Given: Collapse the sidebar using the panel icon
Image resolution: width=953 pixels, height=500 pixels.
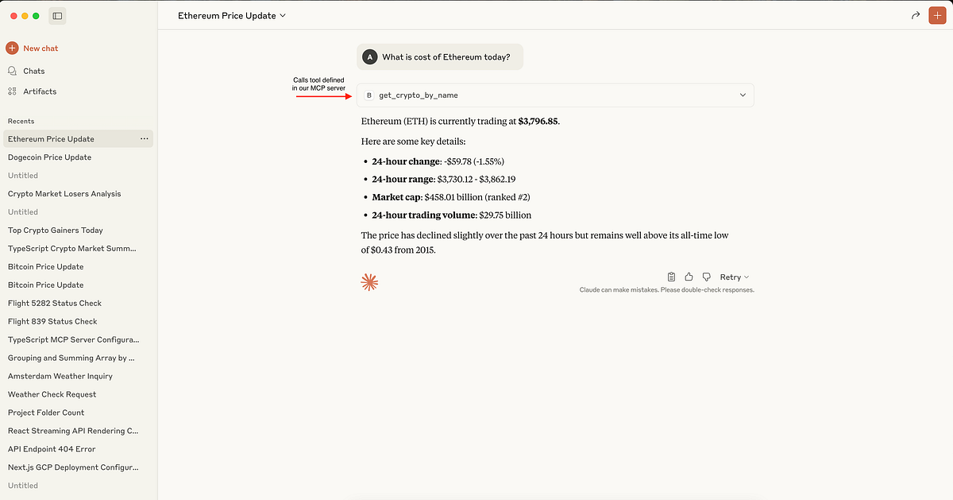Looking at the screenshot, I should (56, 15).
